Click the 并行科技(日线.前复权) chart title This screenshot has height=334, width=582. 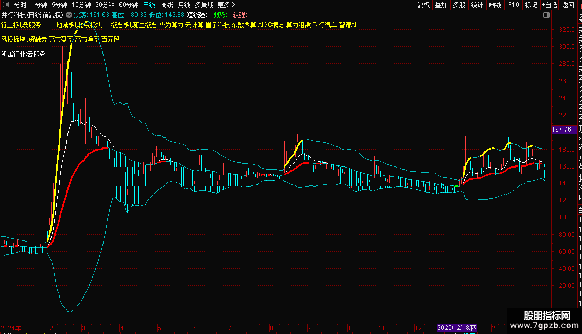(32, 15)
